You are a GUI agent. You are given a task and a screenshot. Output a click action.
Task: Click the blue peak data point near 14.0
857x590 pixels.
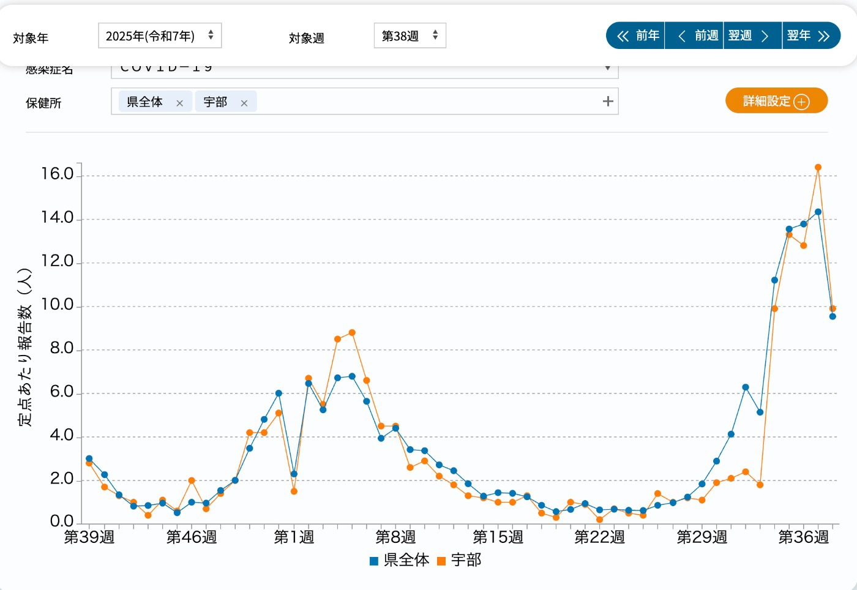pyautogui.click(x=818, y=212)
